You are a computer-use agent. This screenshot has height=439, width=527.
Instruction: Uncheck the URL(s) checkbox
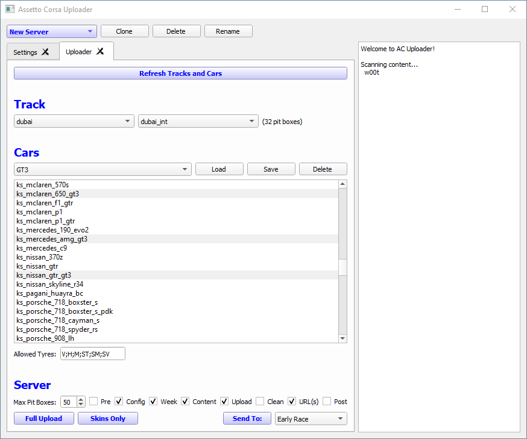tap(292, 401)
